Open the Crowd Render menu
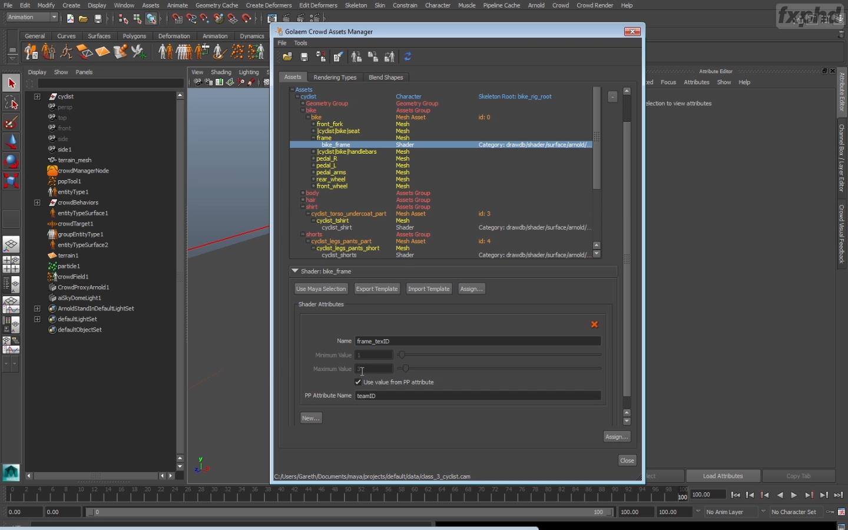The image size is (848, 530). point(594,5)
